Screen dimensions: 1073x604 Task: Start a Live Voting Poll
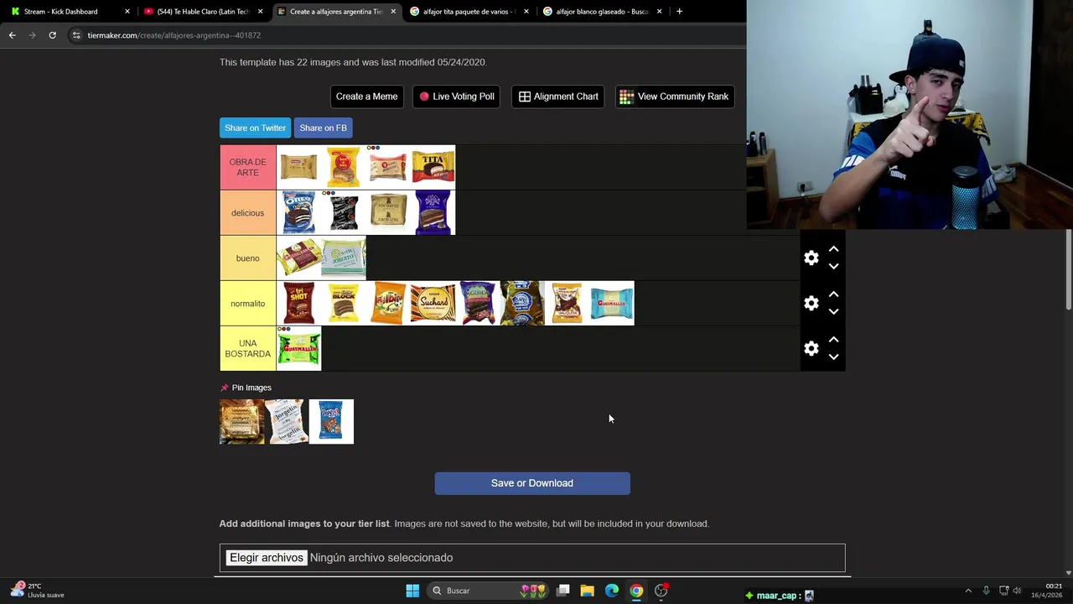click(457, 96)
